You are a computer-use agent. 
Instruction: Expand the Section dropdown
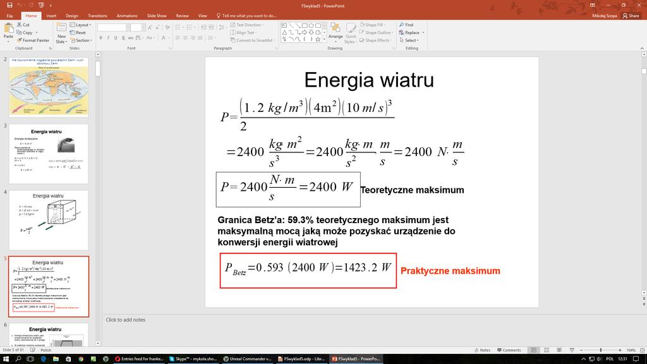[x=82, y=40]
